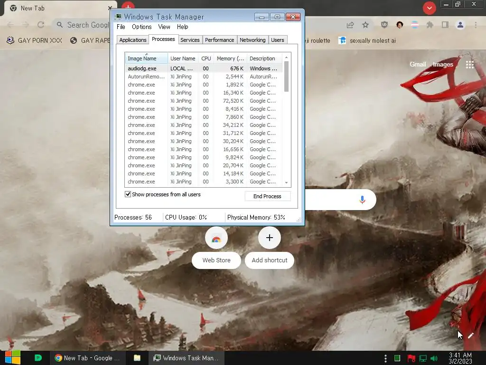Click the process list scroll up arrow
The image size is (486, 365).
tap(286, 57)
